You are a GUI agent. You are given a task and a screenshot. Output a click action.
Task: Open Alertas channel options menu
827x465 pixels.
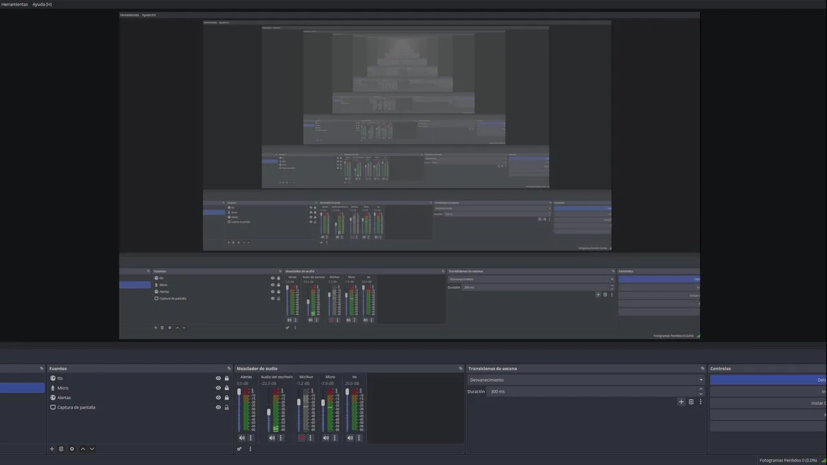point(251,438)
